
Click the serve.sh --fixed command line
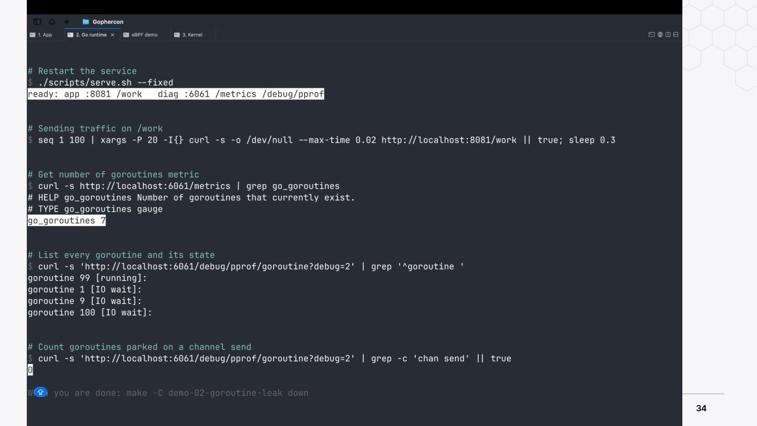[106, 83]
